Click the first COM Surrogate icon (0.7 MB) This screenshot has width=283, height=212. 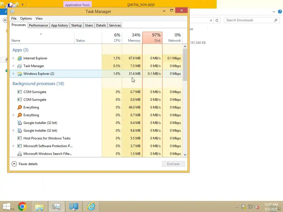click(x=20, y=92)
